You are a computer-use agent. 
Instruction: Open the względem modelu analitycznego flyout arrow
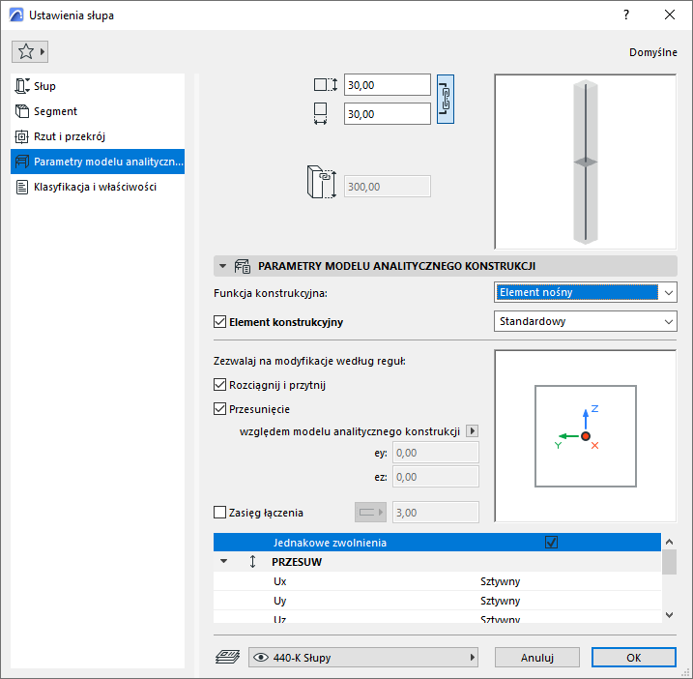[473, 430]
